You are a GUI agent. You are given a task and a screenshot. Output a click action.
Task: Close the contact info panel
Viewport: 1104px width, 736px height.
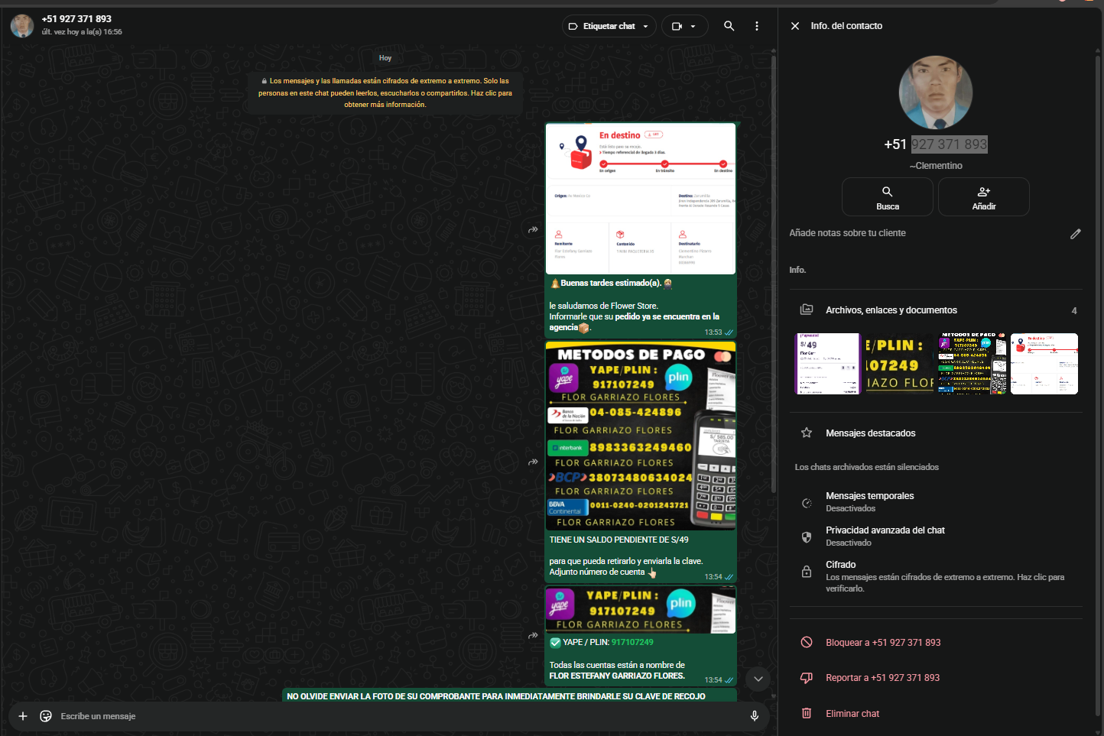(x=795, y=26)
